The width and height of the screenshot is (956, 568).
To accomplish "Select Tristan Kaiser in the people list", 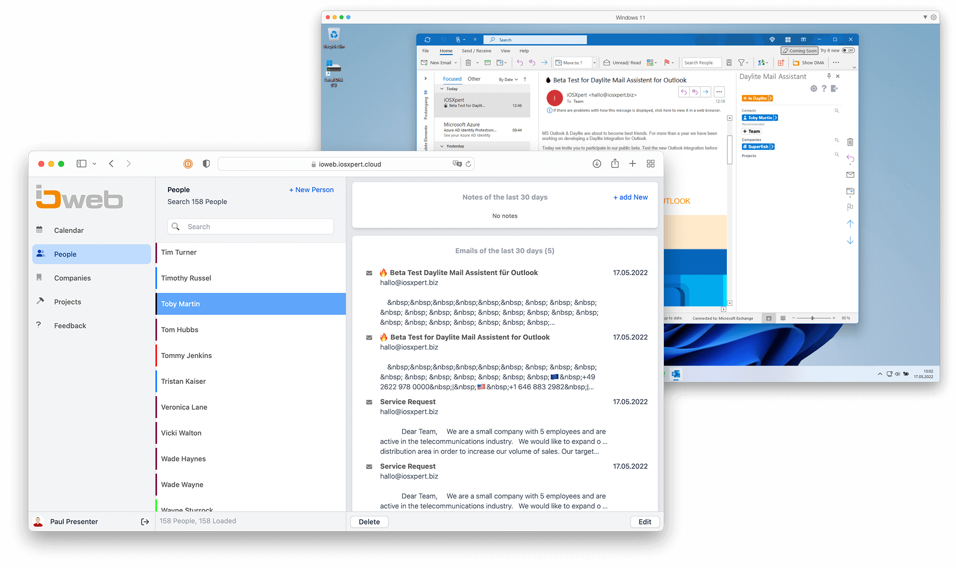I will [x=251, y=381].
